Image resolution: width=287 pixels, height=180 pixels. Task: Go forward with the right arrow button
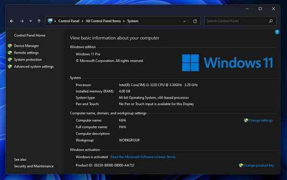(x=22, y=21)
